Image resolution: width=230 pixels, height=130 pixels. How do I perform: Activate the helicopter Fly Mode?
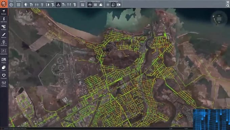click(x=4, y=27)
